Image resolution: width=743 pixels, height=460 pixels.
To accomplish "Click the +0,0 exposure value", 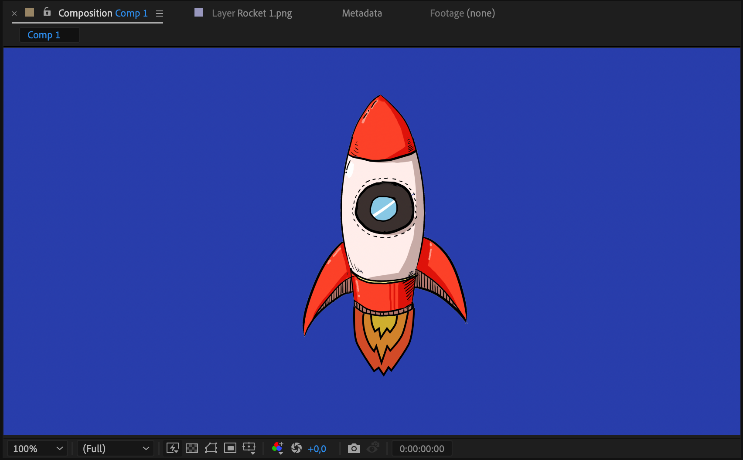I will [317, 449].
